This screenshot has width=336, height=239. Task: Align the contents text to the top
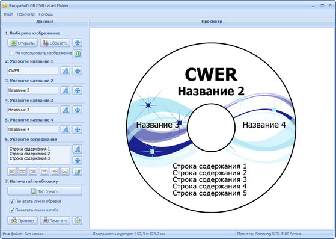(44, 172)
